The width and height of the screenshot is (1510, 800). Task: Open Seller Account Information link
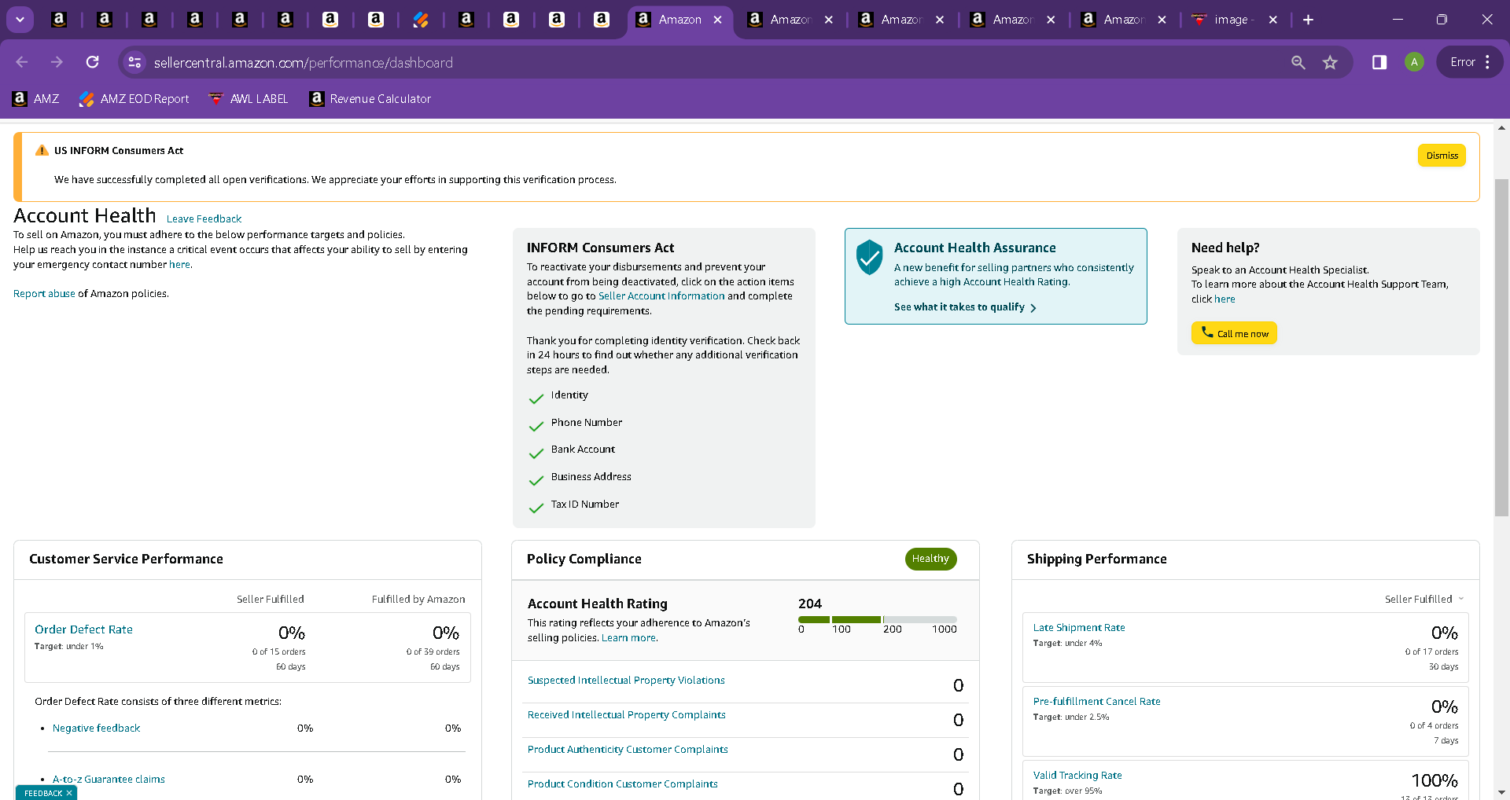coord(661,296)
